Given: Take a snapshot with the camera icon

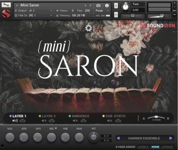Looking at the screenshot, I should point(98,5).
